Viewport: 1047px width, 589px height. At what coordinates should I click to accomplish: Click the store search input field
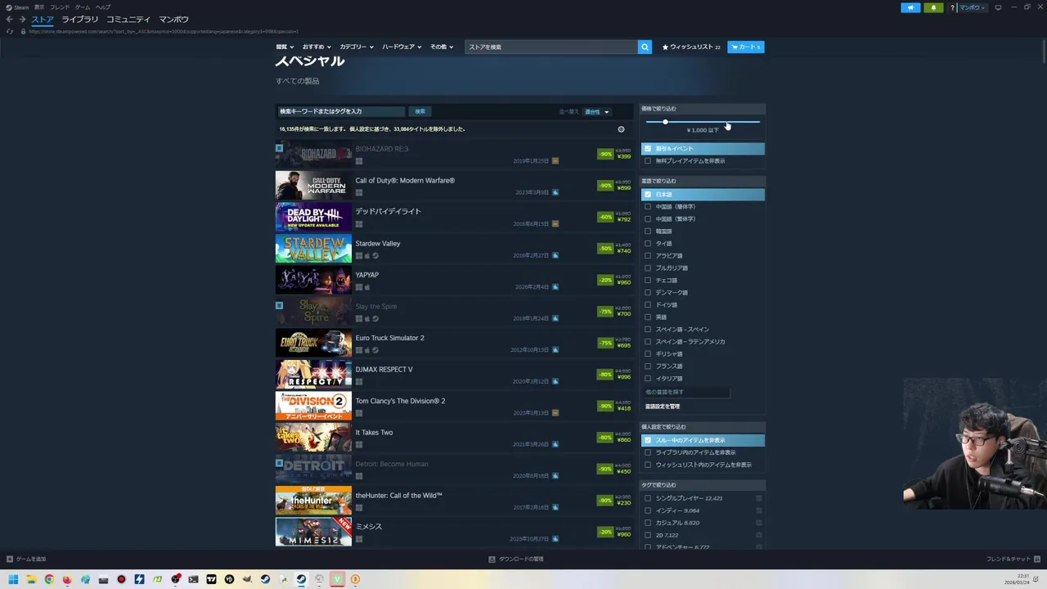click(x=551, y=47)
